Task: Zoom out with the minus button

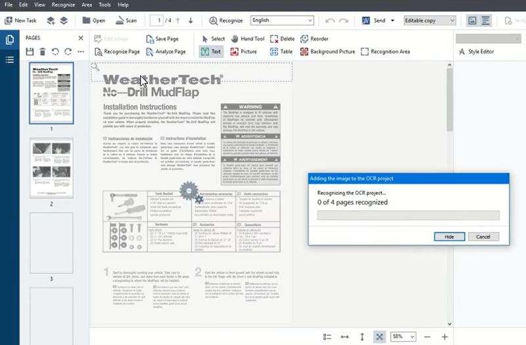Action: (x=427, y=336)
